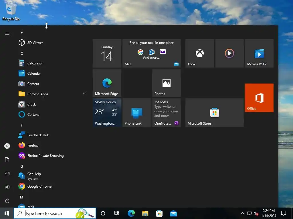Viewport: 293px width, 219px height.
Task: Launch the Microsoft Edge tile
Action: pyautogui.click(x=107, y=83)
